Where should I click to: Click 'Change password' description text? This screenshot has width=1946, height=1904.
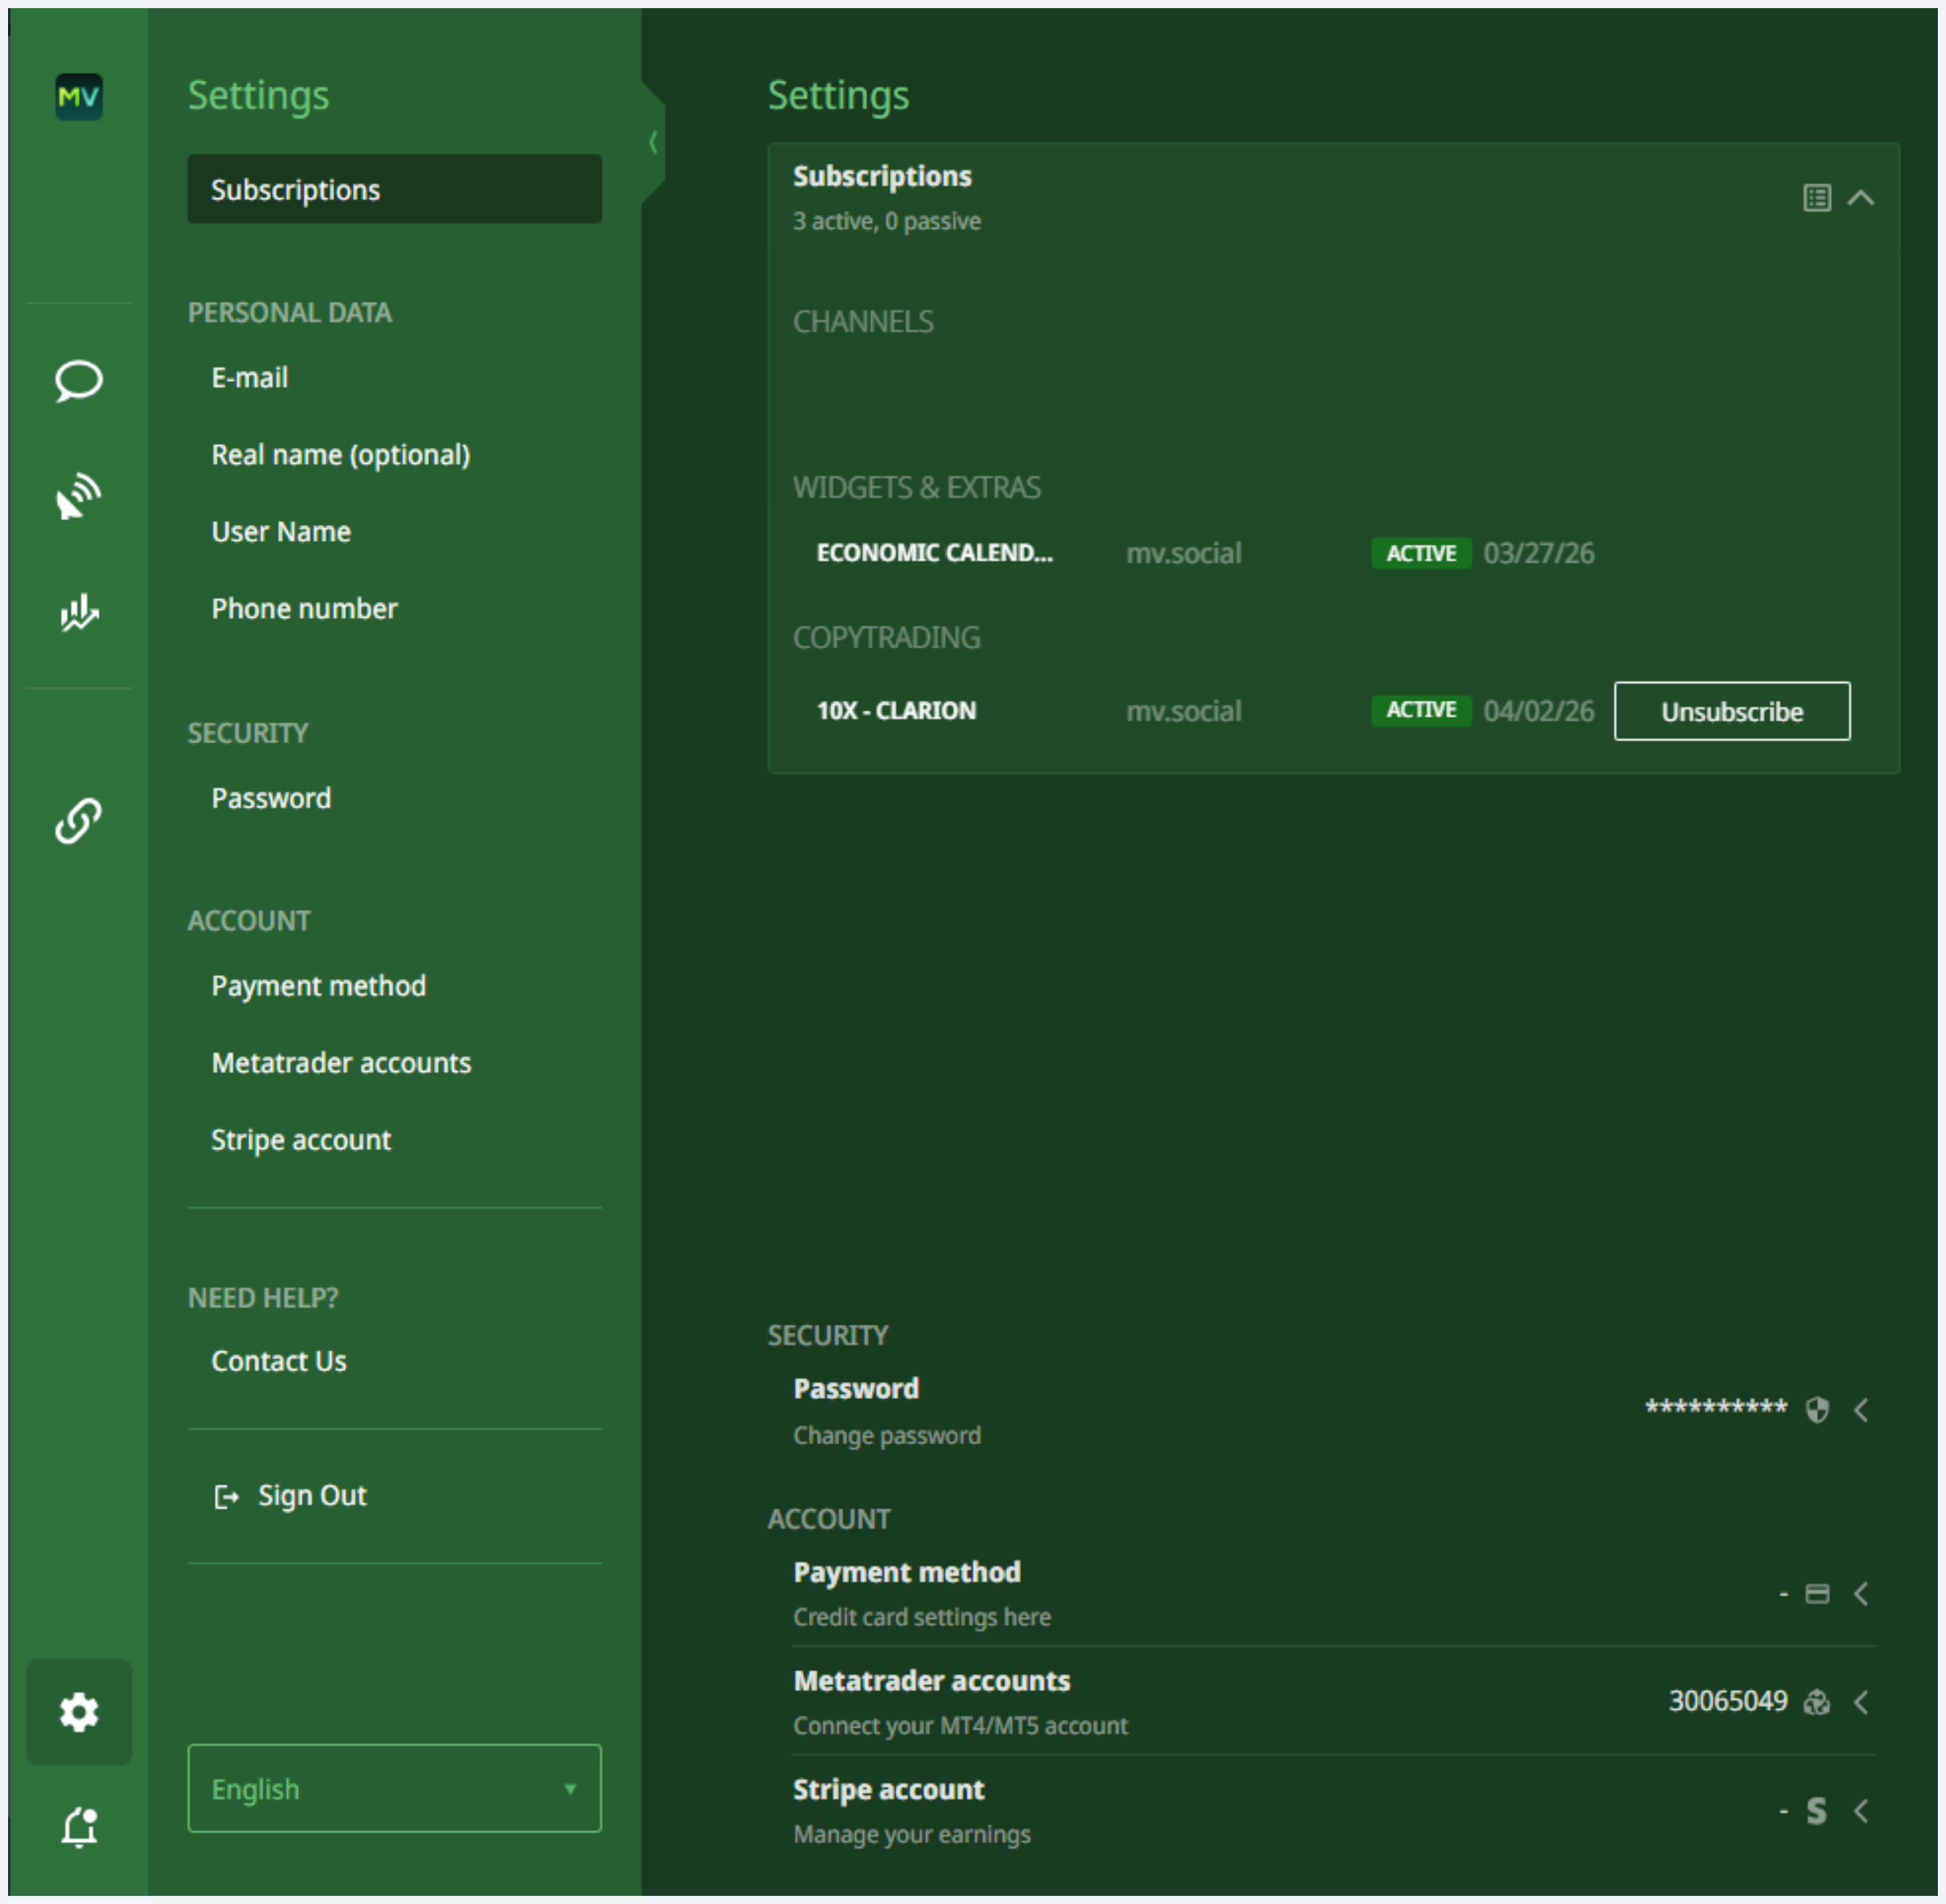[x=886, y=1436]
